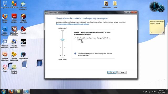
Task: Open the Recycle Bin desktop icon
Action: pyautogui.click(x=5, y=4)
